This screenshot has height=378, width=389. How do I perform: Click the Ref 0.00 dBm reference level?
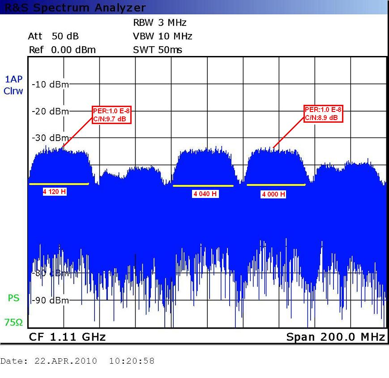click(62, 50)
